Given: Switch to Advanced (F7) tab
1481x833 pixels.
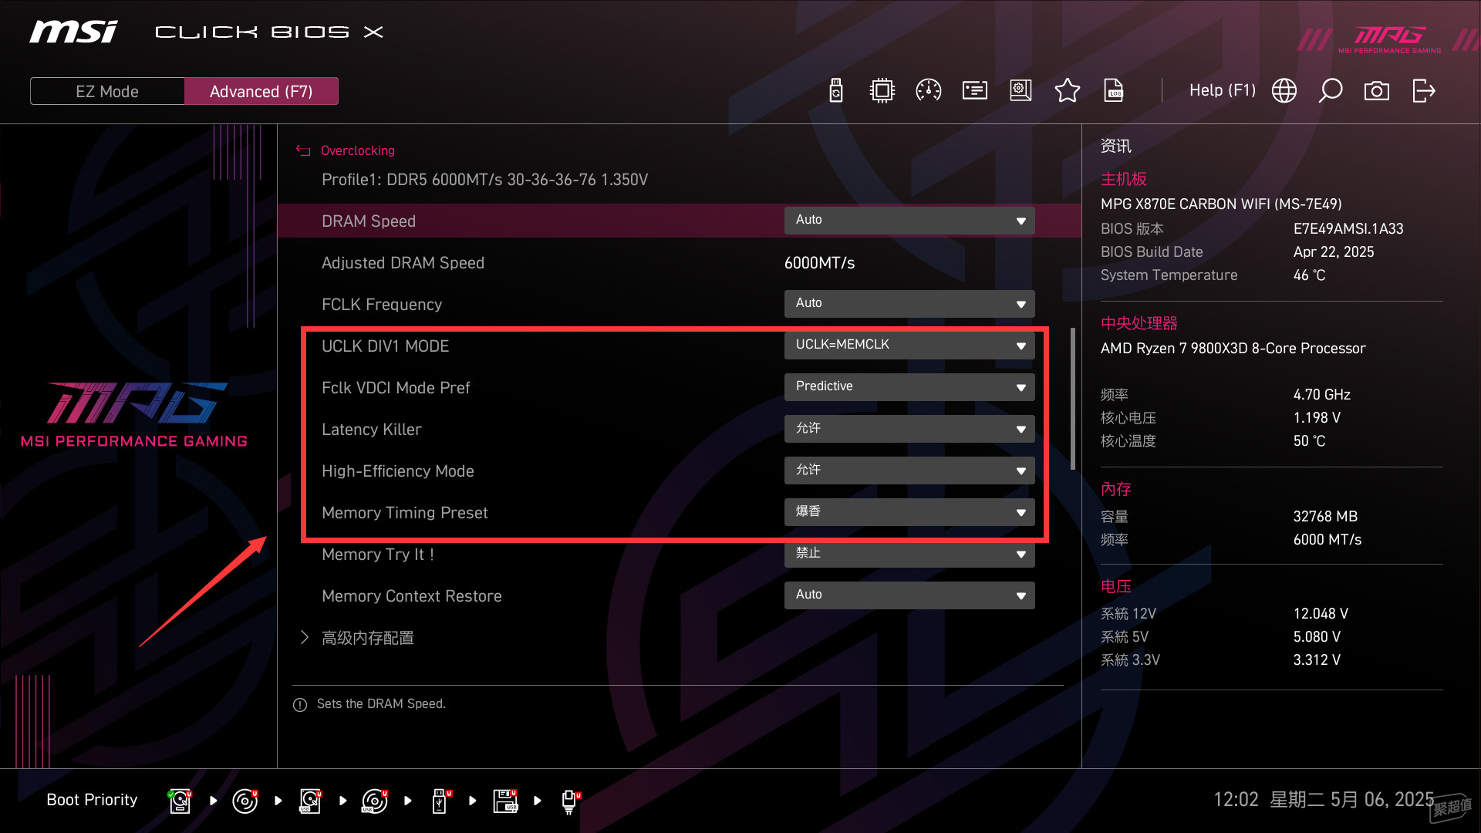Looking at the screenshot, I should tap(261, 91).
